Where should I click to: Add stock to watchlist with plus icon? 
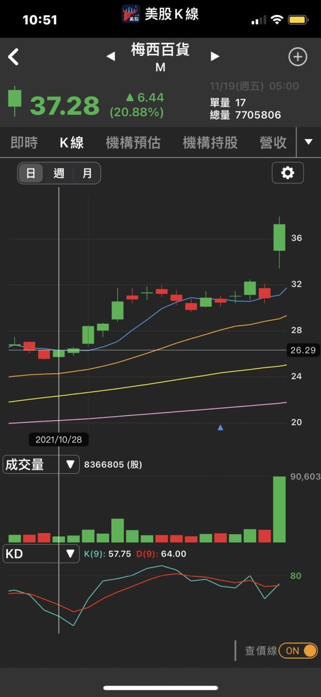coord(297,57)
